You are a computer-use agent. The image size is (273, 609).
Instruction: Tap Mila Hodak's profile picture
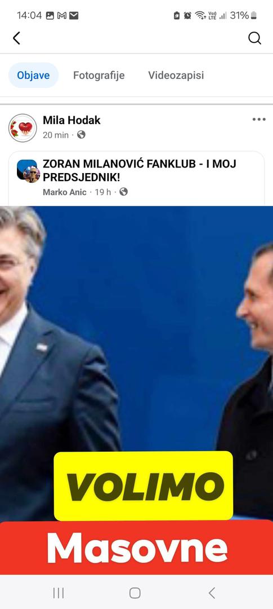coord(23,128)
